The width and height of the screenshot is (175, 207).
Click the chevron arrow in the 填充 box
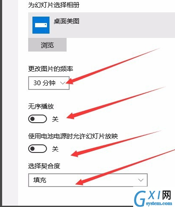pos(141,180)
